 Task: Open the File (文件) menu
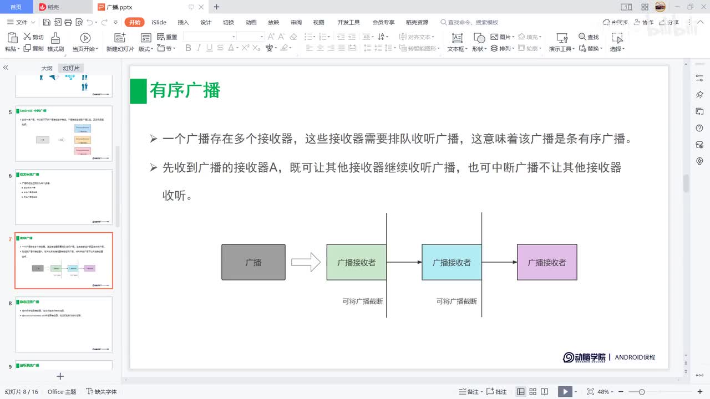click(x=21, y=22)
